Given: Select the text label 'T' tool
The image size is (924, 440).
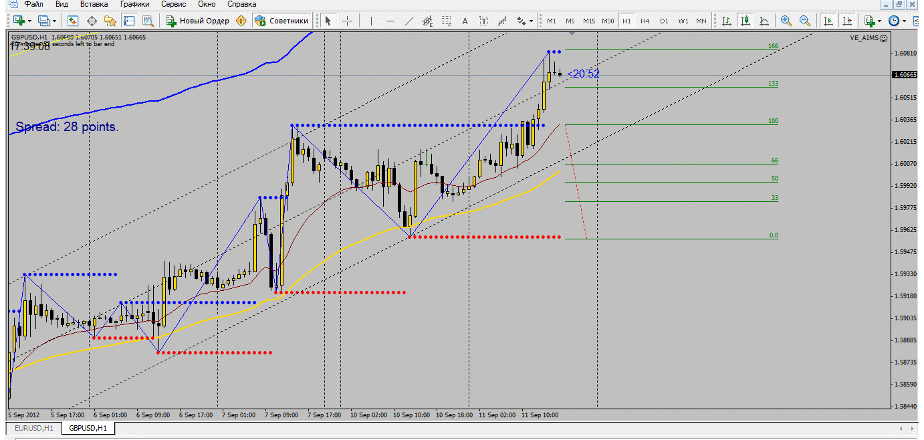Looking at the screenshot, I should coord(484,21).
